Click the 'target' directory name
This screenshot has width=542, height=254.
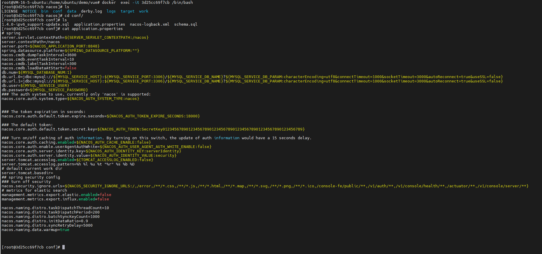[128, 11]
